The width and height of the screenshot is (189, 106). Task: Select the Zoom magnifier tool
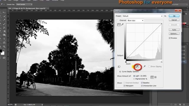(4, 47)
